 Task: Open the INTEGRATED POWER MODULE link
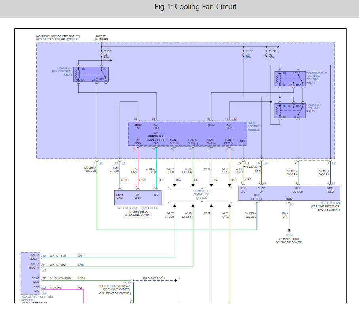(x=57, y=40)
